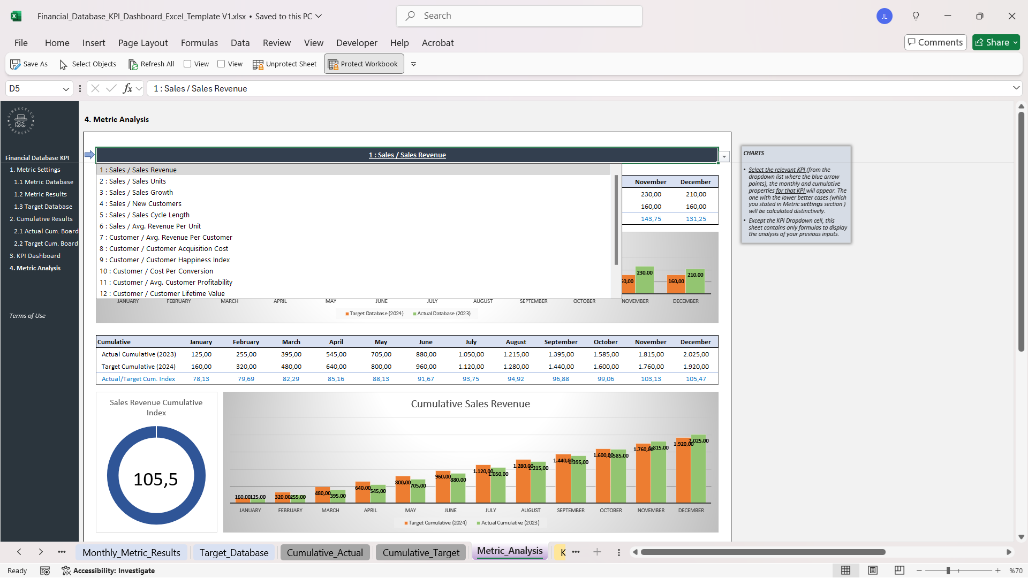1028x578 pixels.
Task: Click the Insert Function fx icon
Action: pyautogui.click(x=127, y=88)
